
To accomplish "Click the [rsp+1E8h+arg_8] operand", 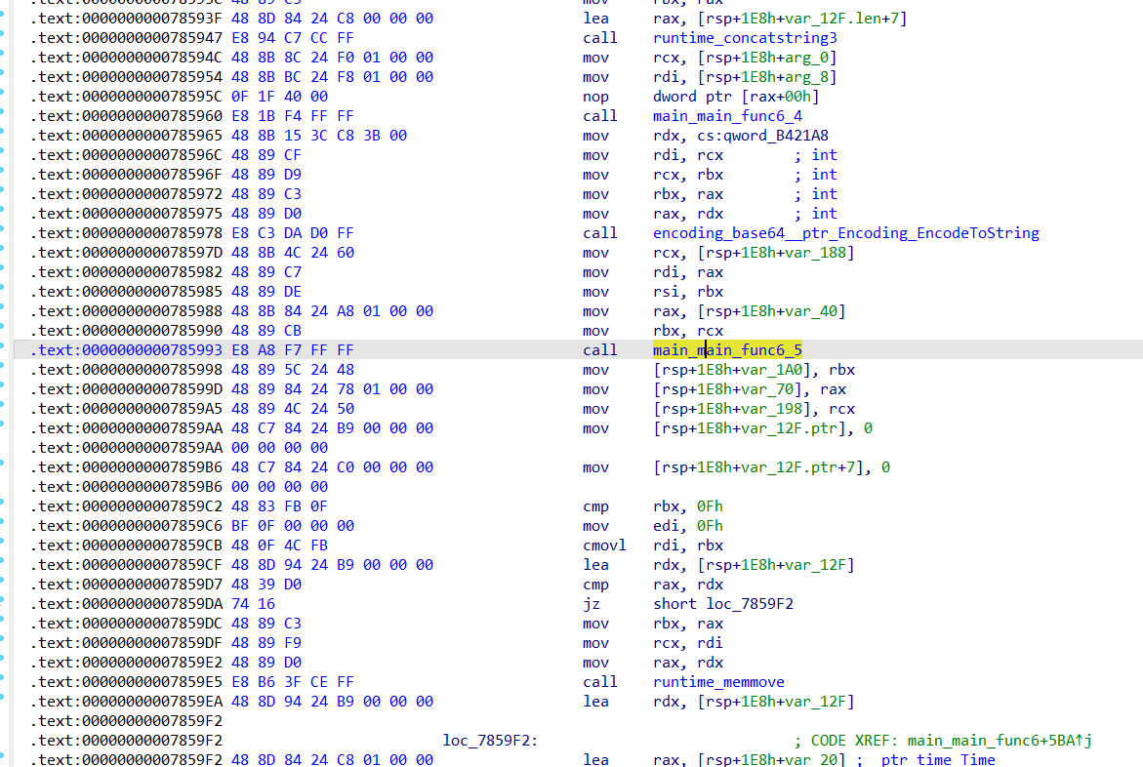I will (767, 77).
